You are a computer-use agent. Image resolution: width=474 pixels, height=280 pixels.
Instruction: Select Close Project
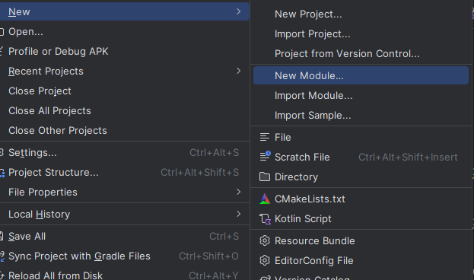[x=124, y=91]
